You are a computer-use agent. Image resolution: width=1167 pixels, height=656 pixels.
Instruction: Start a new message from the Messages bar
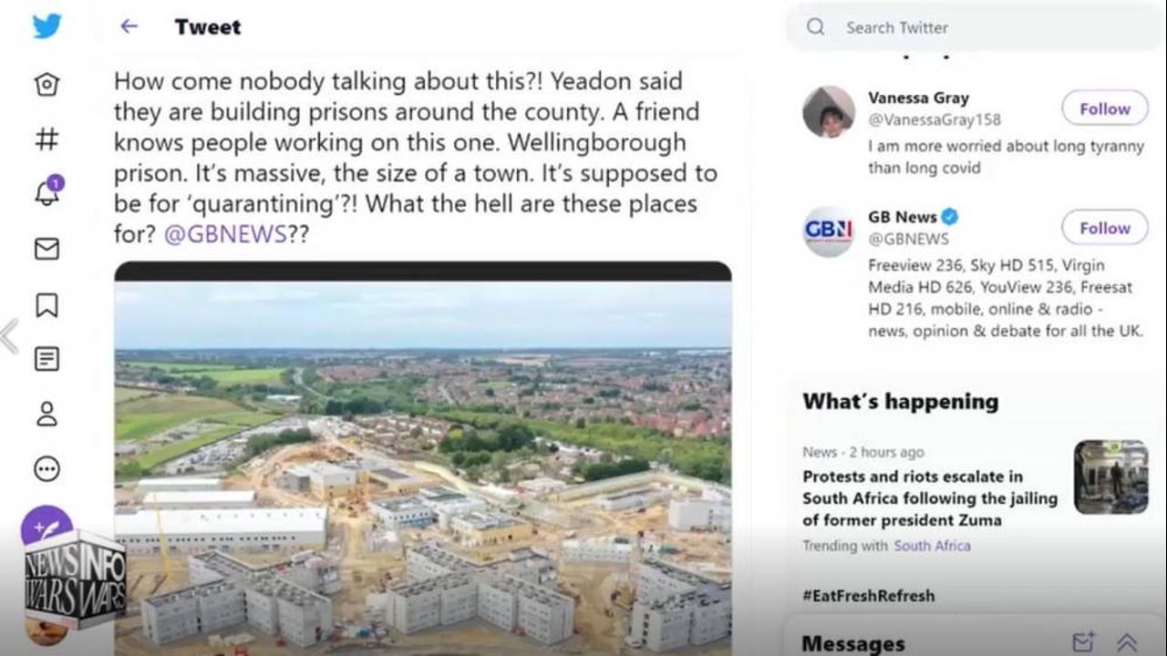[1083, 642]
